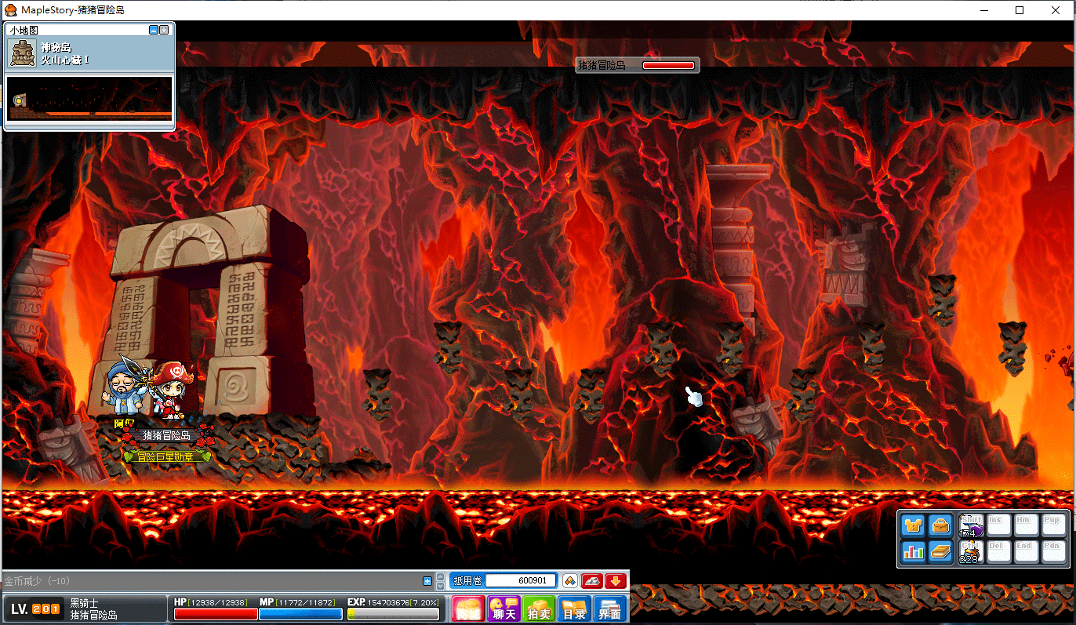This screenshot has width=1076, height=625.
Task: Click the blue MP gauge bar
Action: 300,614
